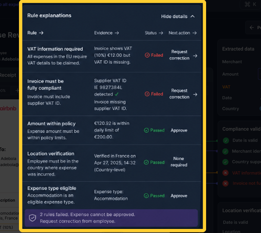Open the Command K search shortcut
The height and width of the screenshot is (233, 261).
click(250, 4)
